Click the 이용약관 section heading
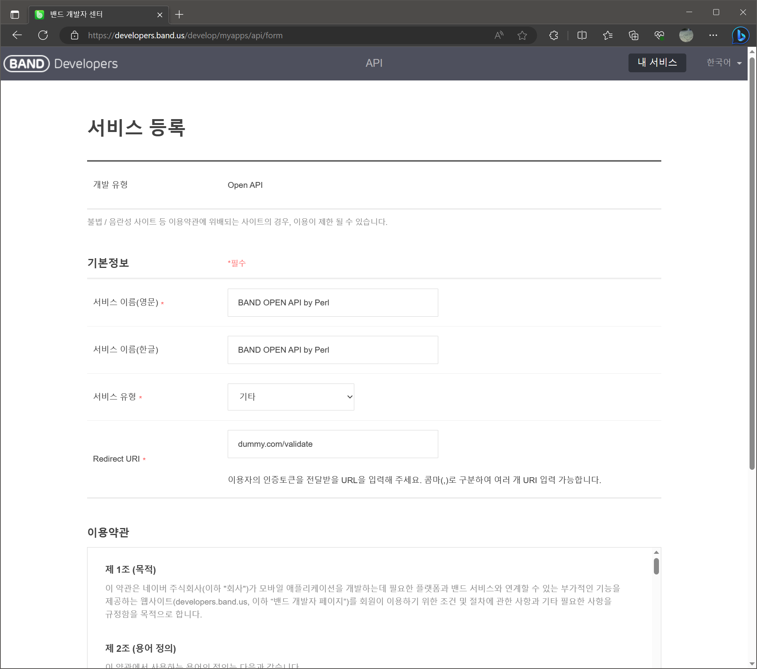The height and width of the screenshot is (669, 757). [108, 532]
